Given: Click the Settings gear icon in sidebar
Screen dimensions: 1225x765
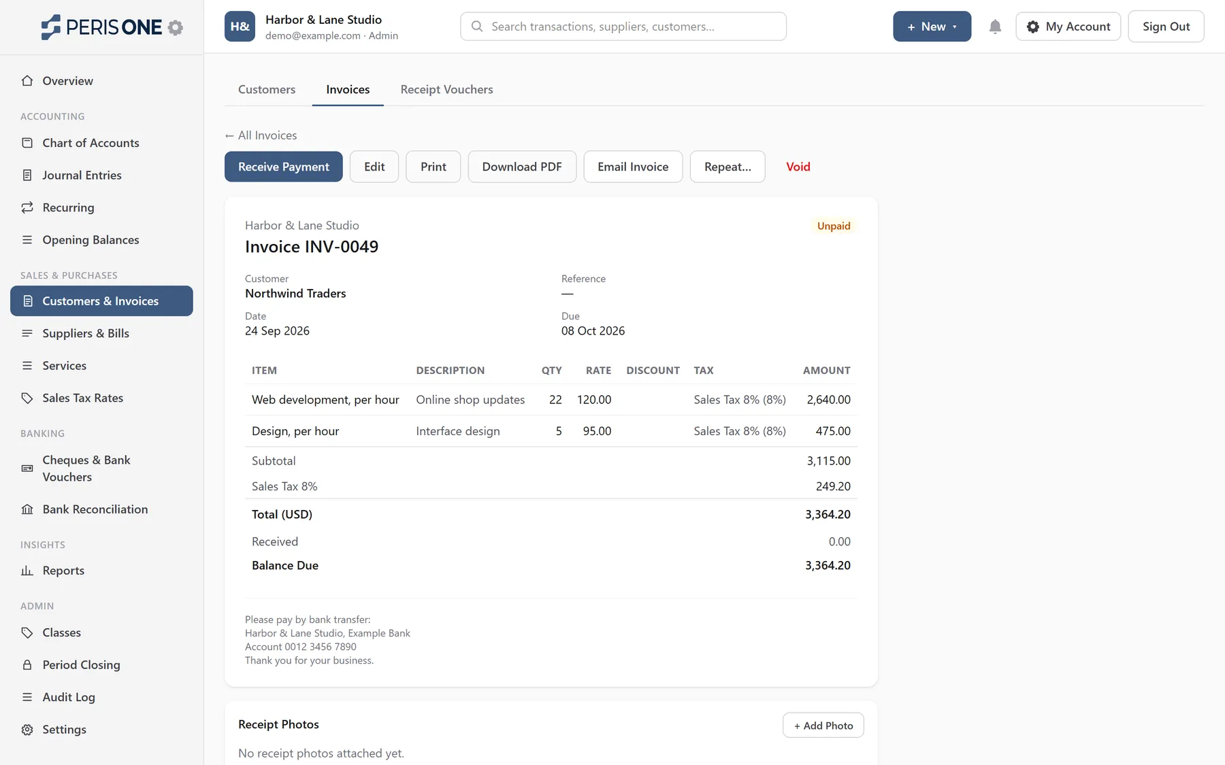Looking at the screenshot, I should (27, 730).
